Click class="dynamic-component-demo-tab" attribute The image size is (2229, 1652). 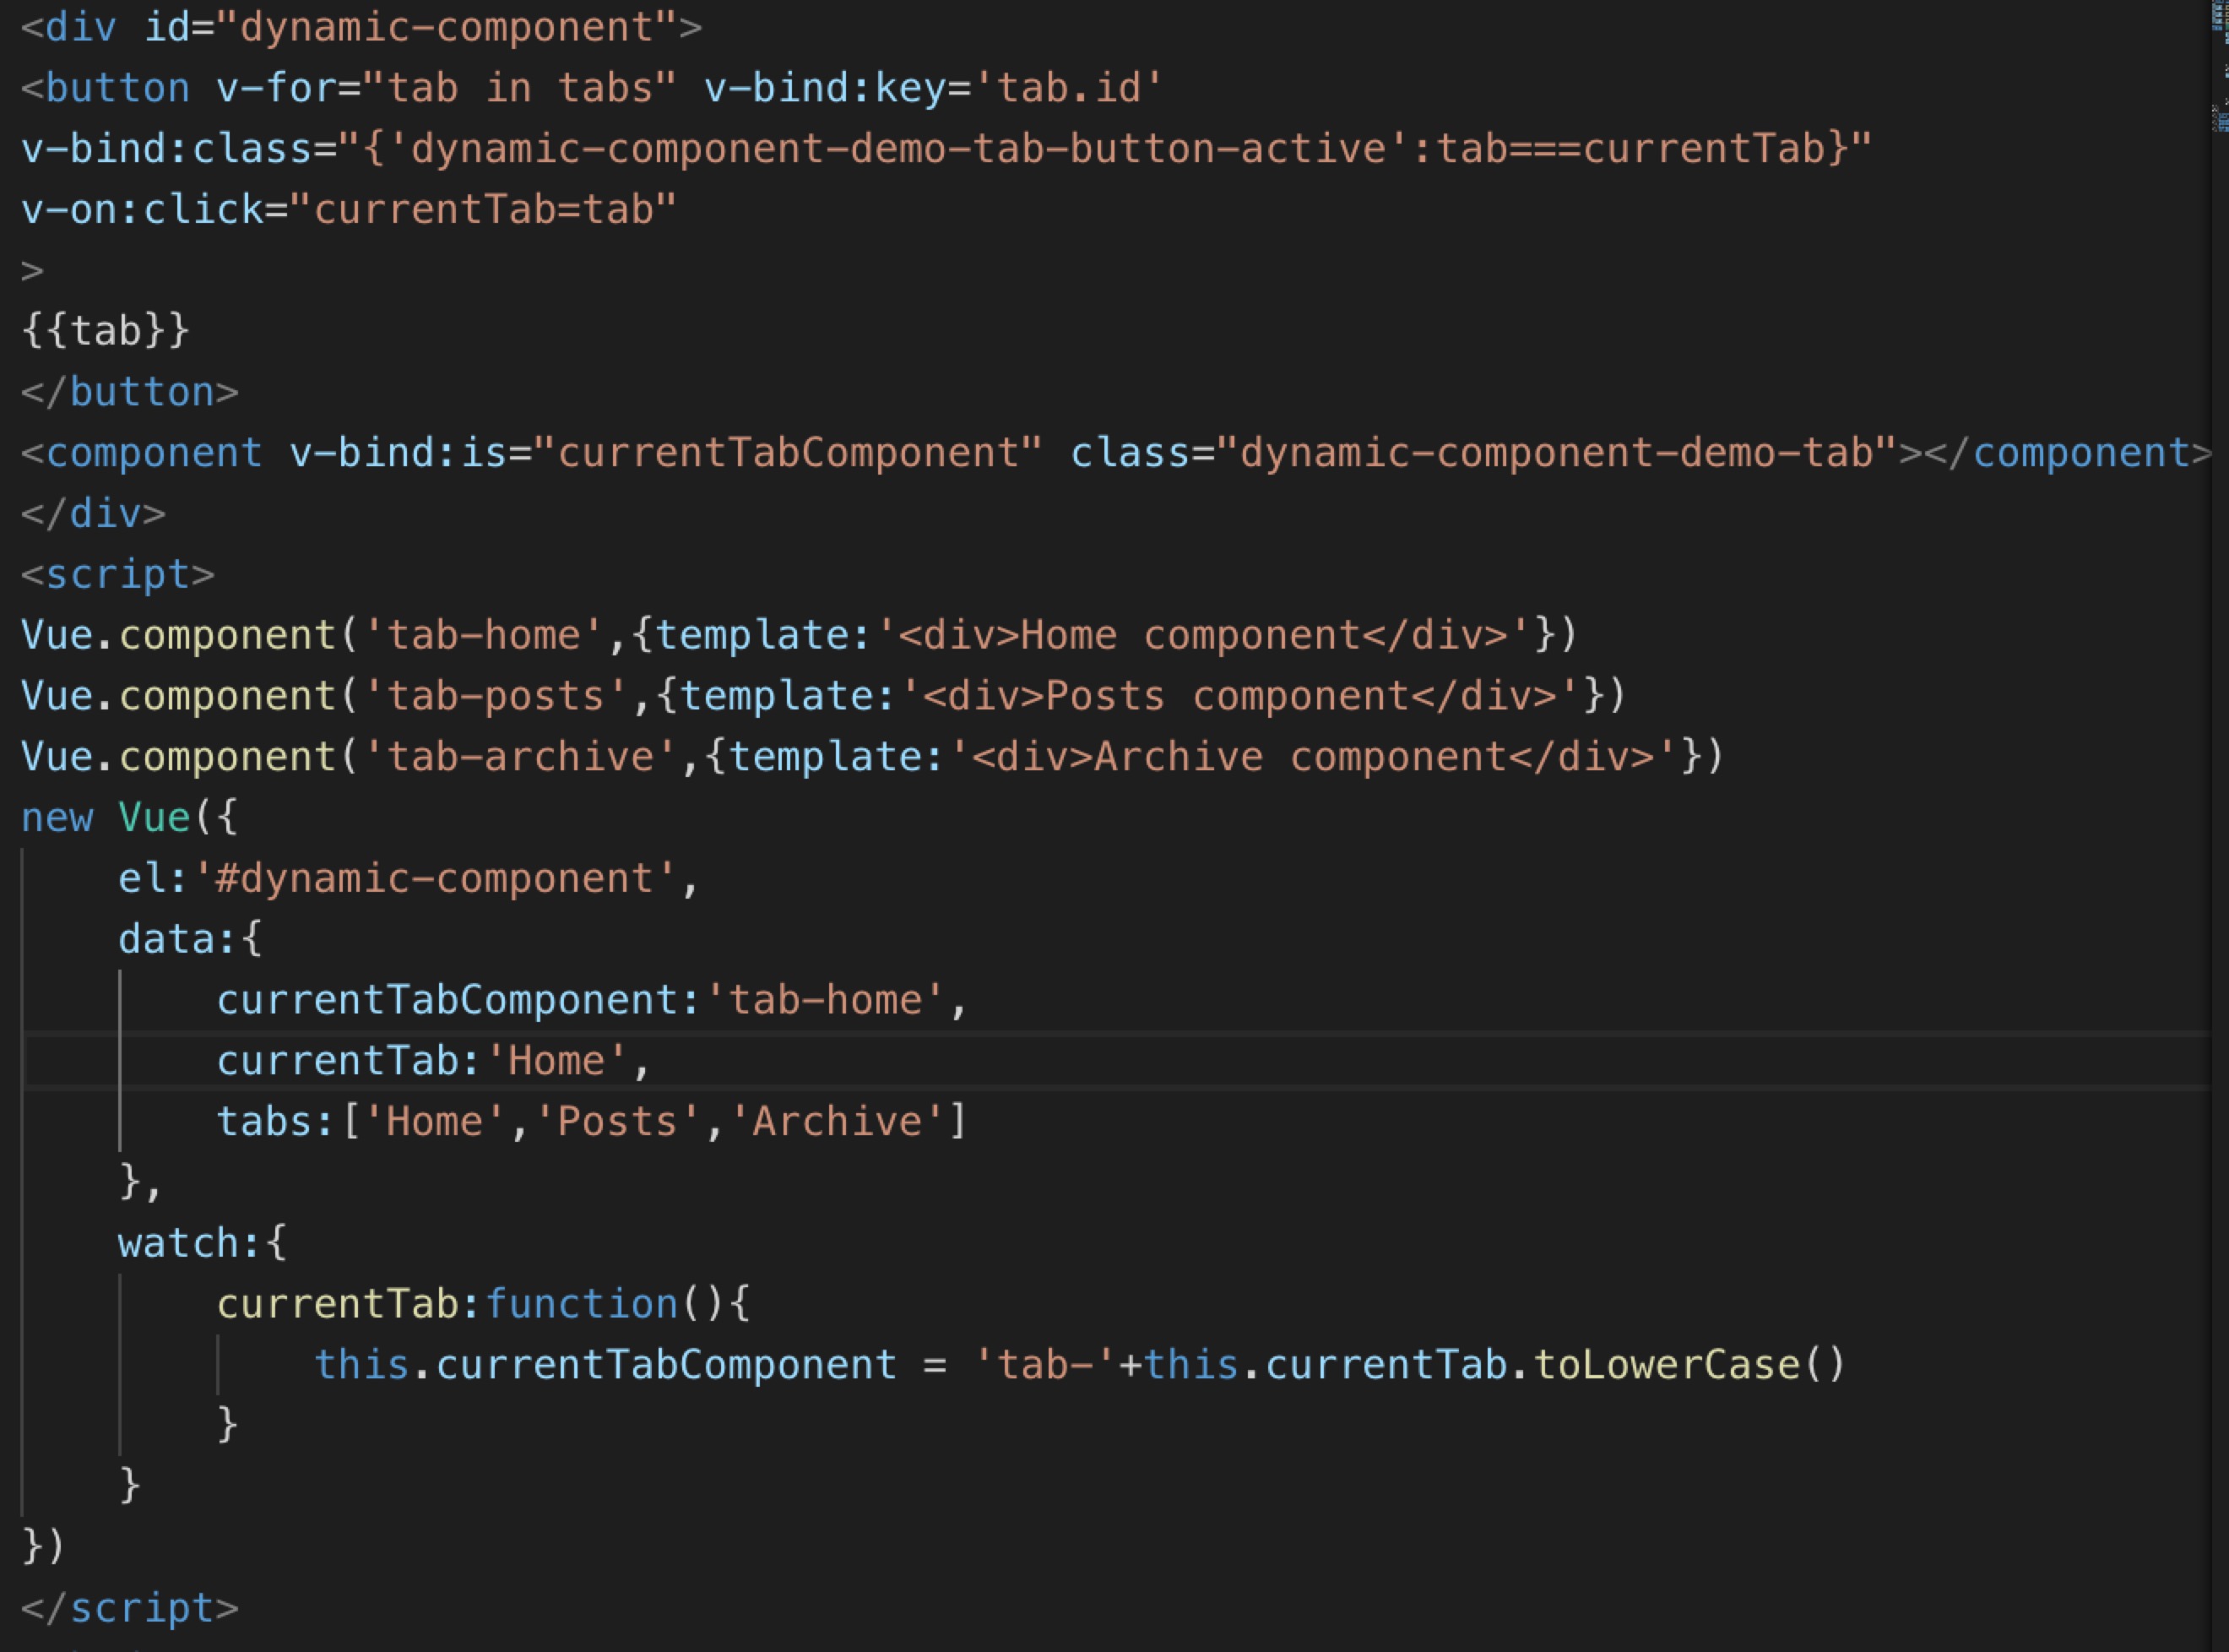click(1483, 453)
